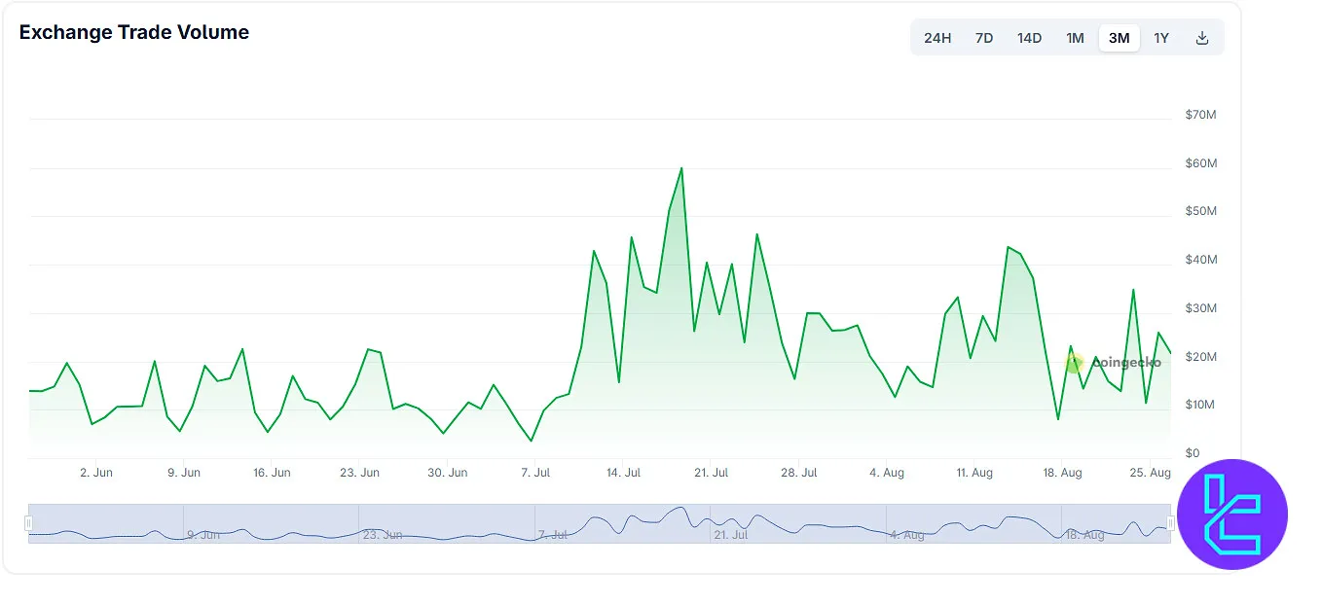Viewport: 1322px width, 604px height.
Task: Click the $30M axis label
Action: point(1200,308)
